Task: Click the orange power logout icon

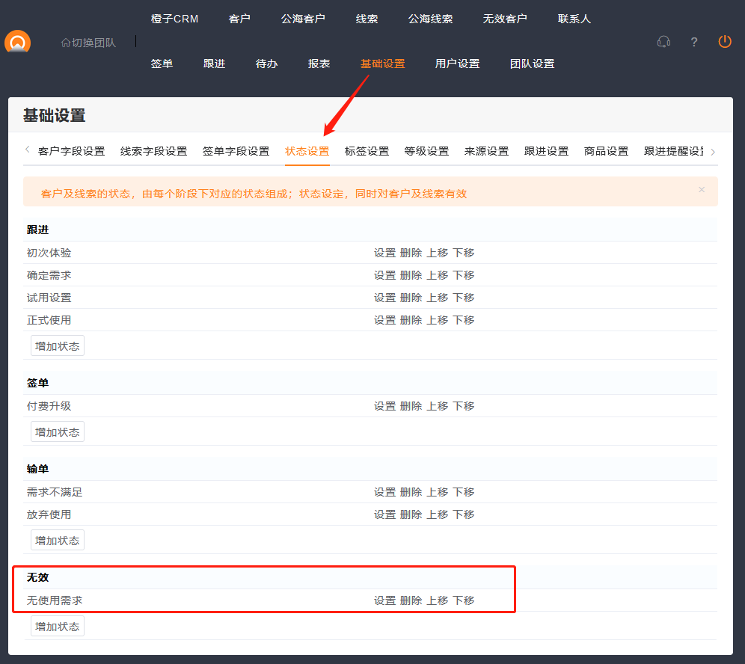Action: coord(725,42)
